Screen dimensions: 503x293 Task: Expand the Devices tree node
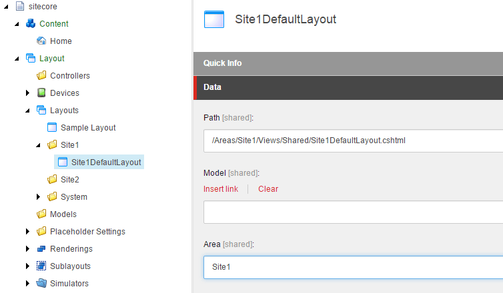pos(27,93)
